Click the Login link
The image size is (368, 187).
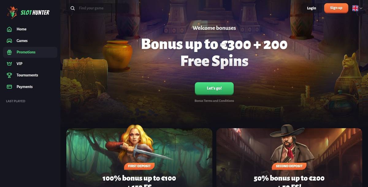(x=311, y=8)
